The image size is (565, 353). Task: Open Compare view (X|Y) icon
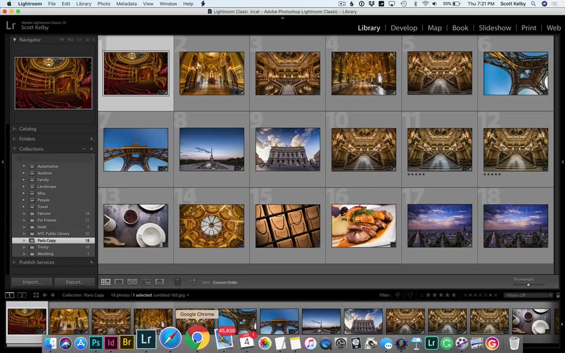(132, 282)
